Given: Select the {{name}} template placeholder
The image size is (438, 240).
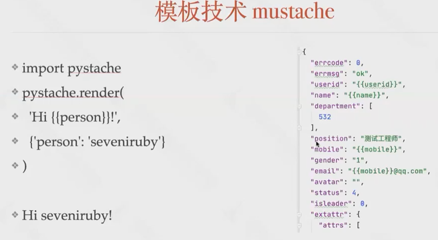Looking at the screenshot, I should (366, 95).
